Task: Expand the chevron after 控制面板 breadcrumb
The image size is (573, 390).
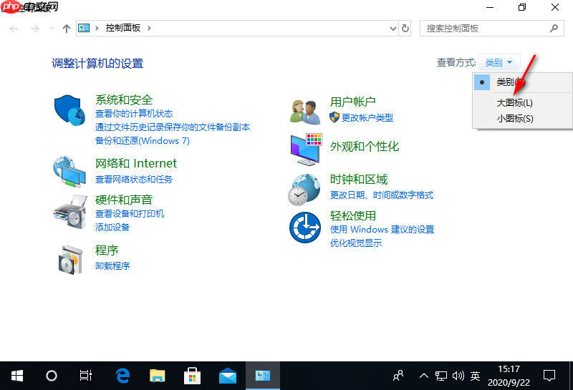Action: [149, 28]
